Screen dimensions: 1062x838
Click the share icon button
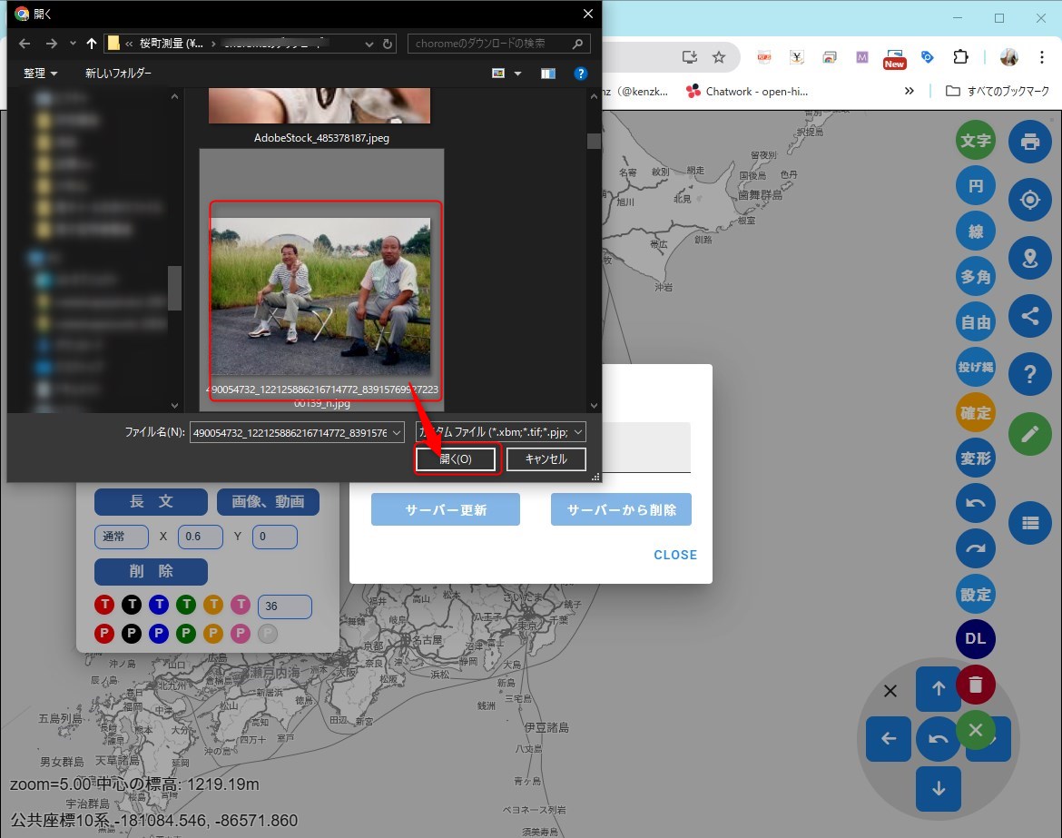click(1029, 316)
